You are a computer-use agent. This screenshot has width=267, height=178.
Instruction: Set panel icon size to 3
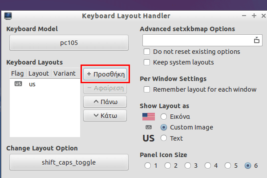[x=188, y=166]
